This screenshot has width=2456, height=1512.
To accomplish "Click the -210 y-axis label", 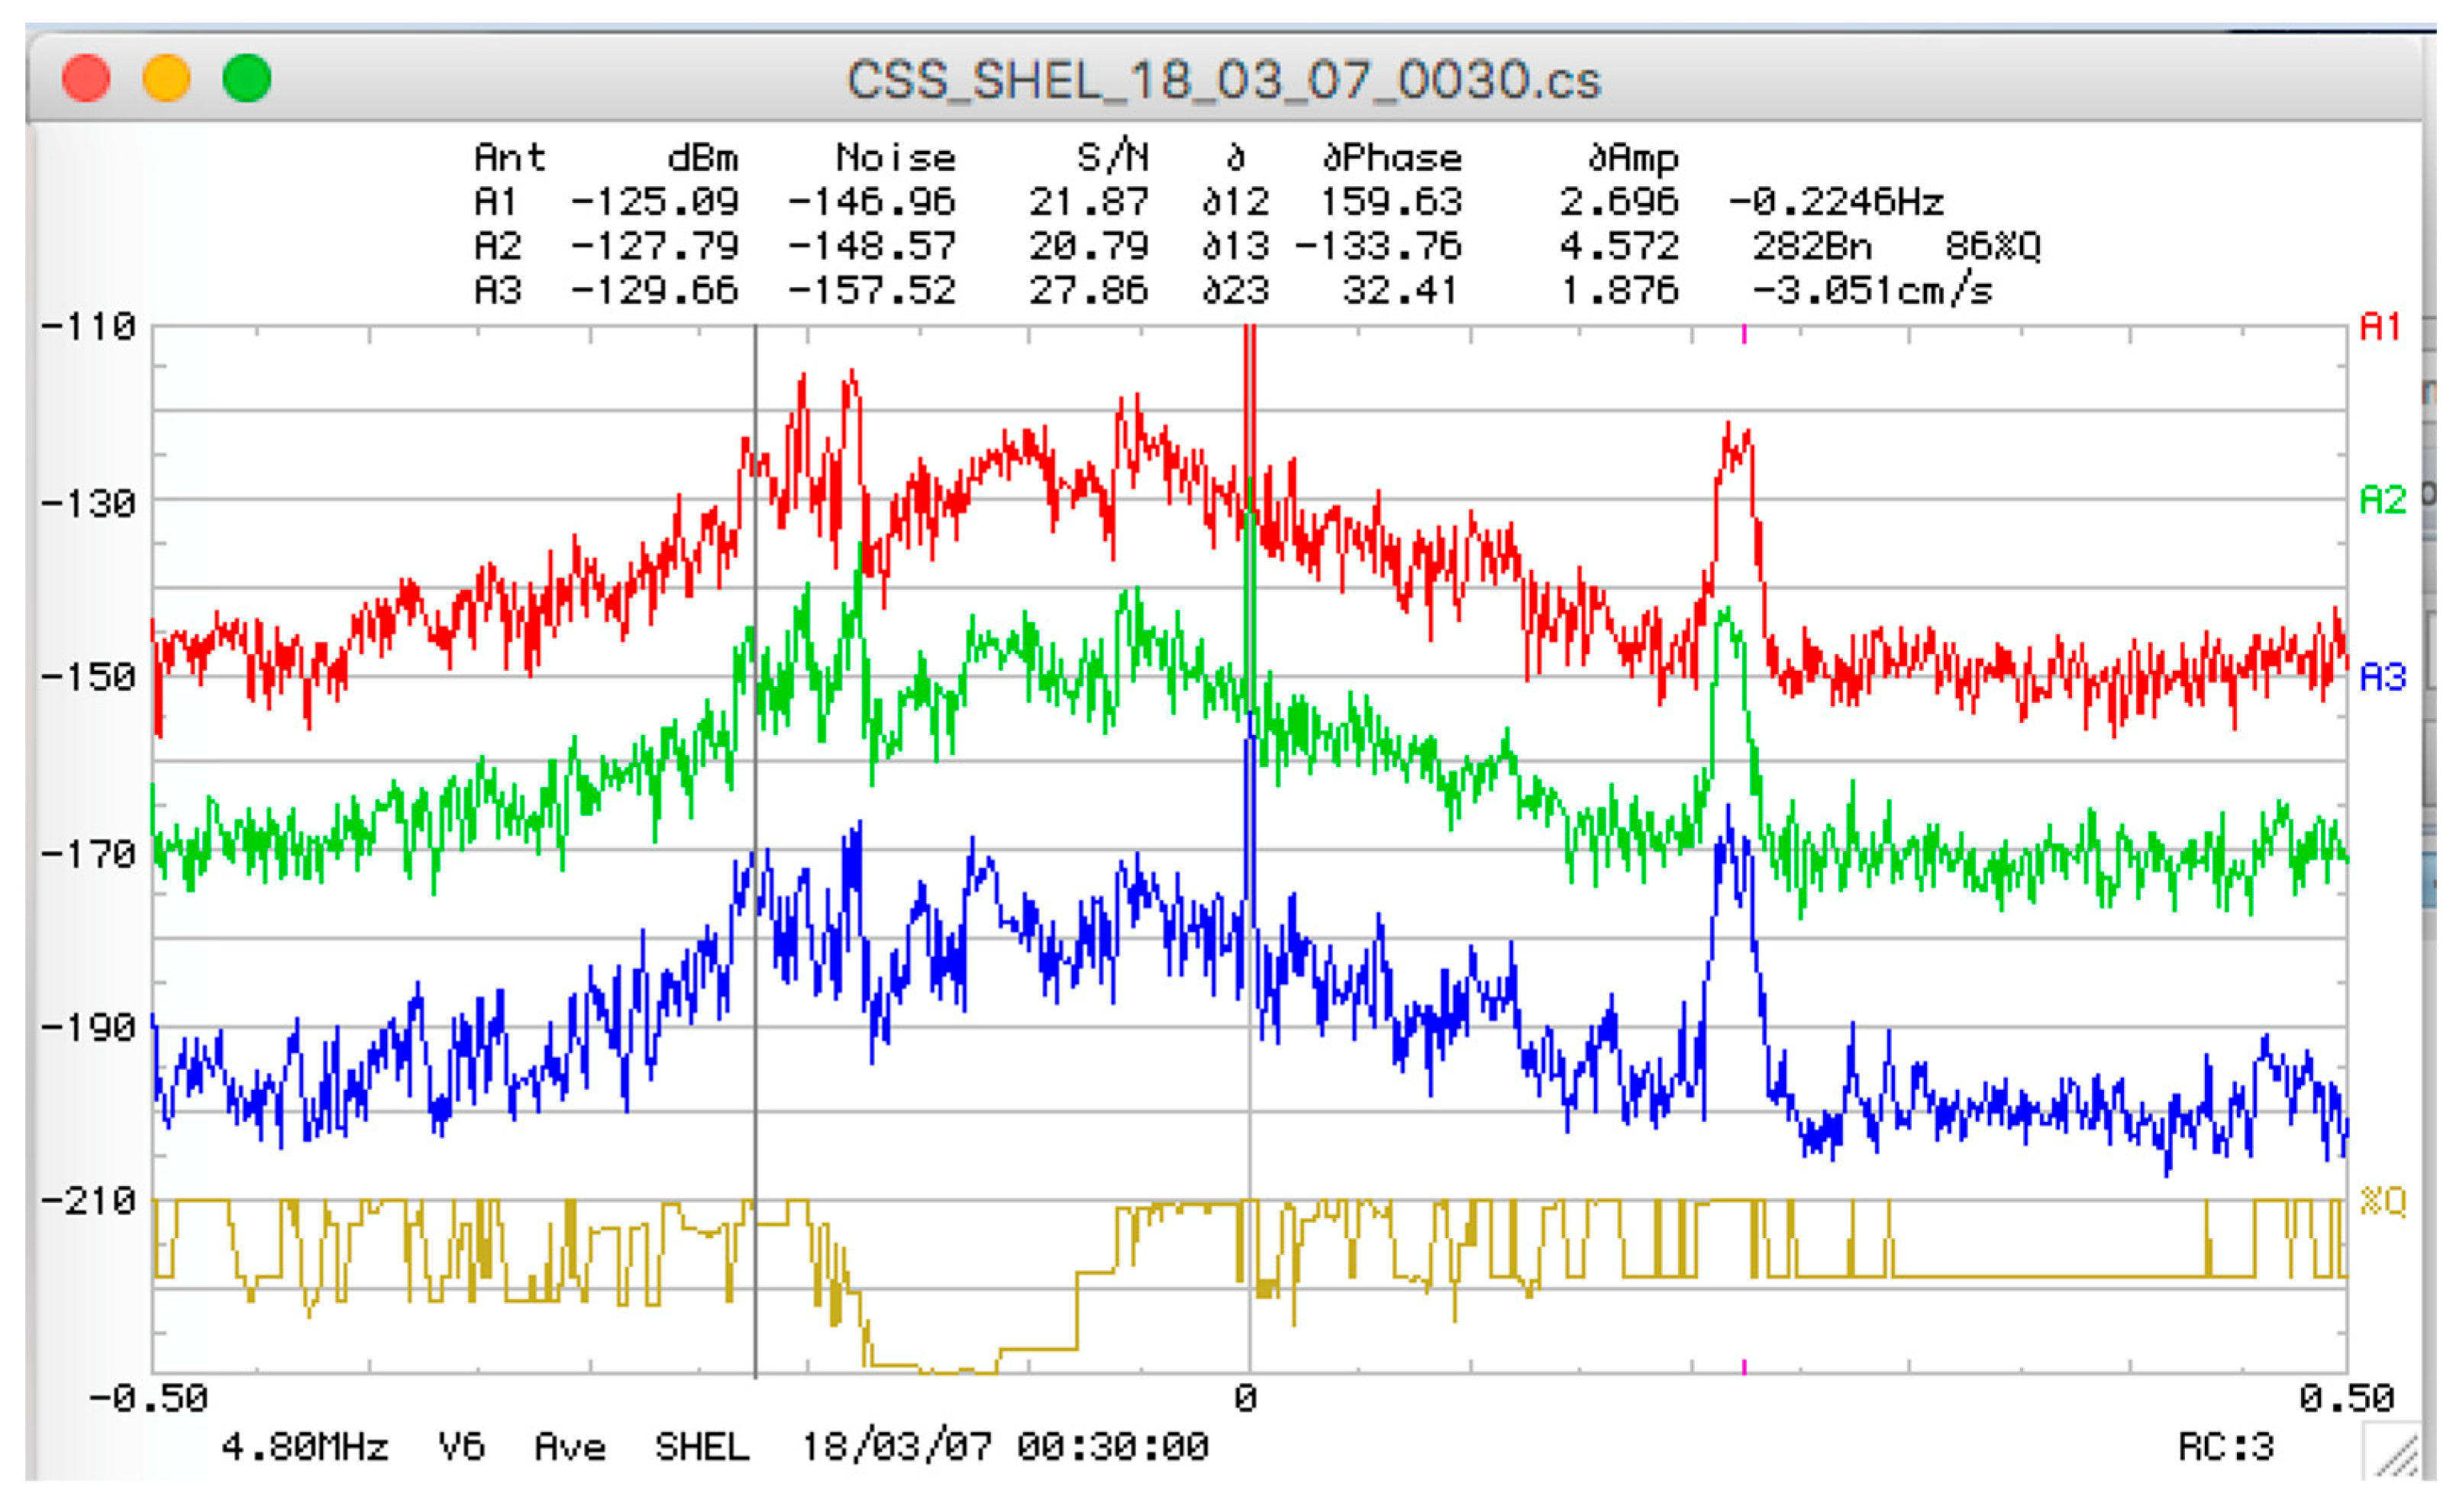I will 88,1201.
